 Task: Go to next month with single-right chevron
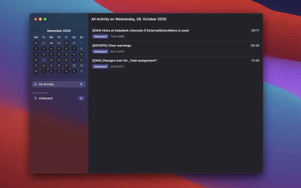pyautogui.click(x=78, y=31)
